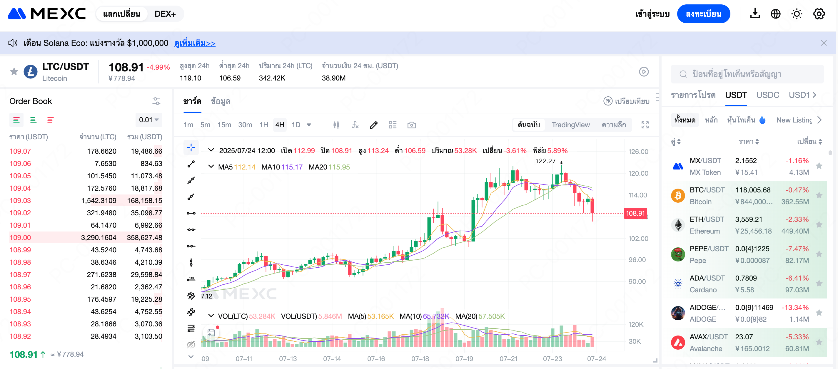The width and height of the screenshot is (838, 369).
Task: Collapse the MA5 MA10 MA20 indicator row
Action: [211, 167]
